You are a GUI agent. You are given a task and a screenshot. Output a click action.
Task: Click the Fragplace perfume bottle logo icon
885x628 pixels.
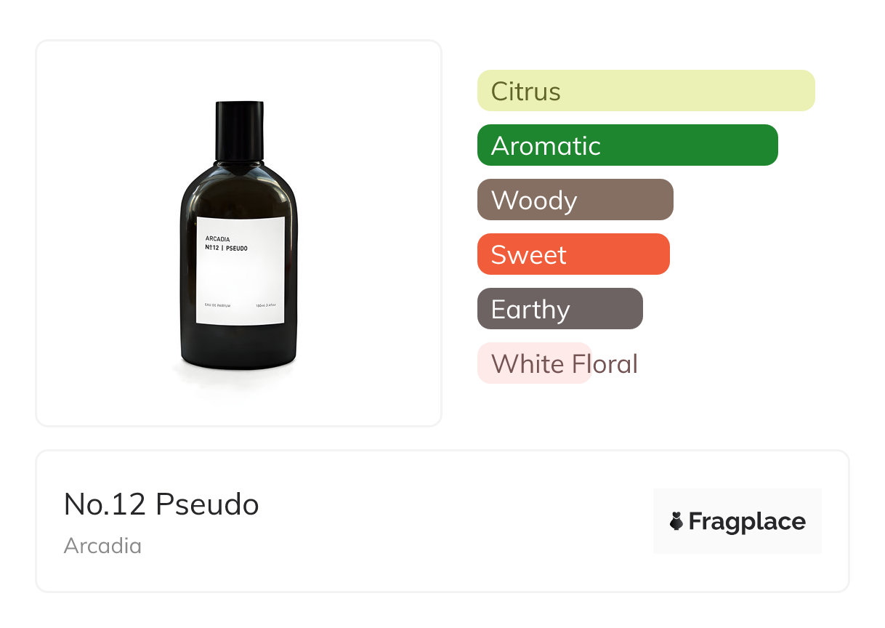click(x=676, y=521)
